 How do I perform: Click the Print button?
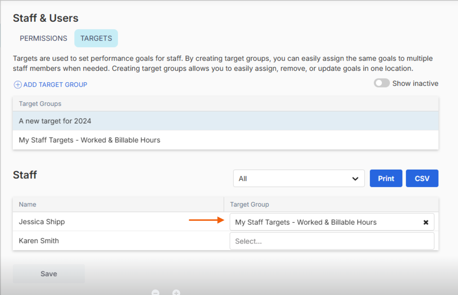coord(386,178)
